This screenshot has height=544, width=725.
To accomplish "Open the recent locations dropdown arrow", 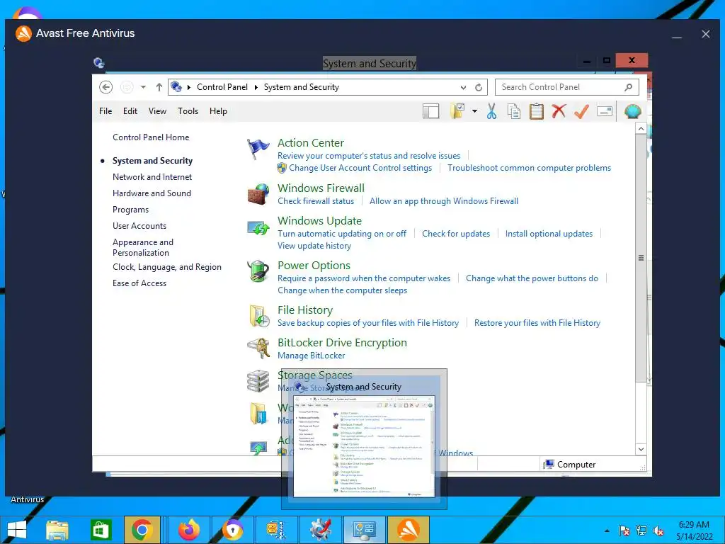I will 143,87.
